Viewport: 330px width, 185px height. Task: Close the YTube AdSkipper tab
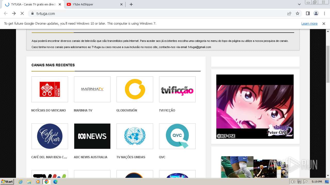pos(121,4)
